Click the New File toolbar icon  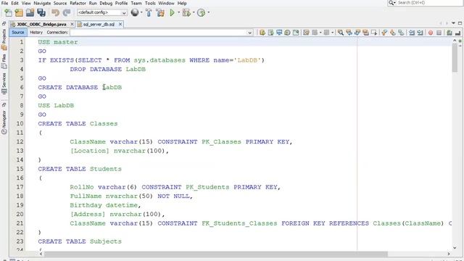coord(8,13)
